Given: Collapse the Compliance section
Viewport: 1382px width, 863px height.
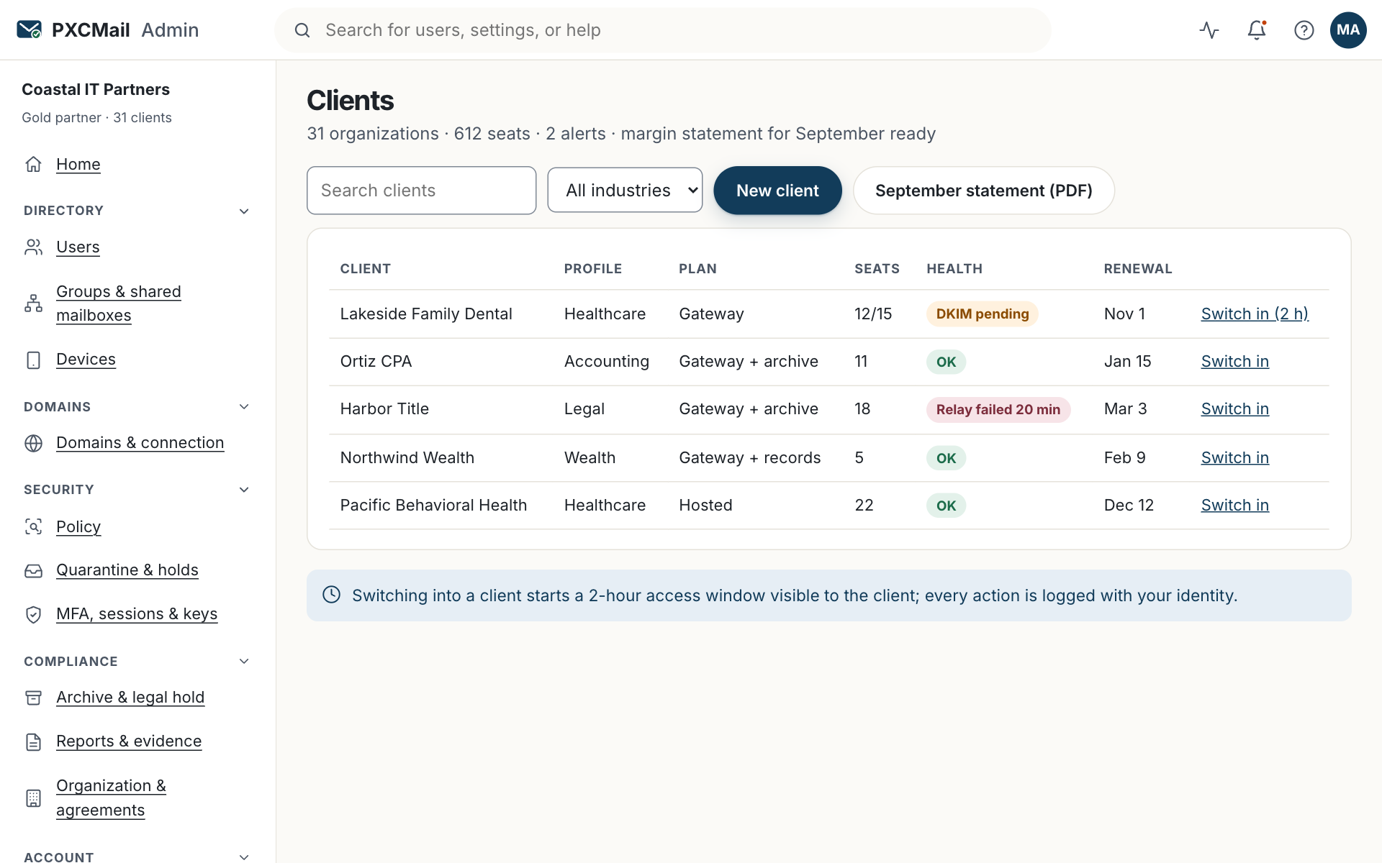Looking at the screenshot, I should tap(244, 662).
